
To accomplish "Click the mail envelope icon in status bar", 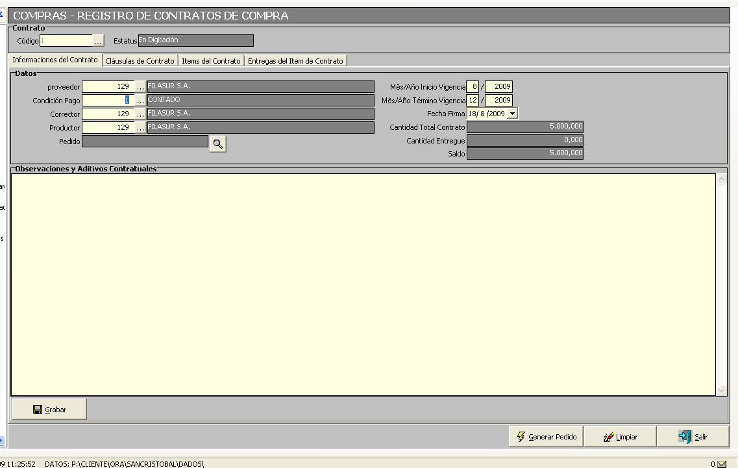I will 722,463.
